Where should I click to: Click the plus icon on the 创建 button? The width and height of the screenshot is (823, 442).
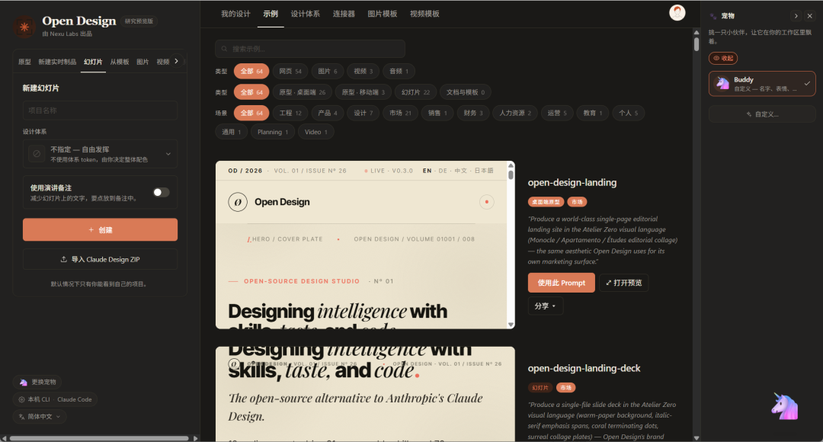91,230
